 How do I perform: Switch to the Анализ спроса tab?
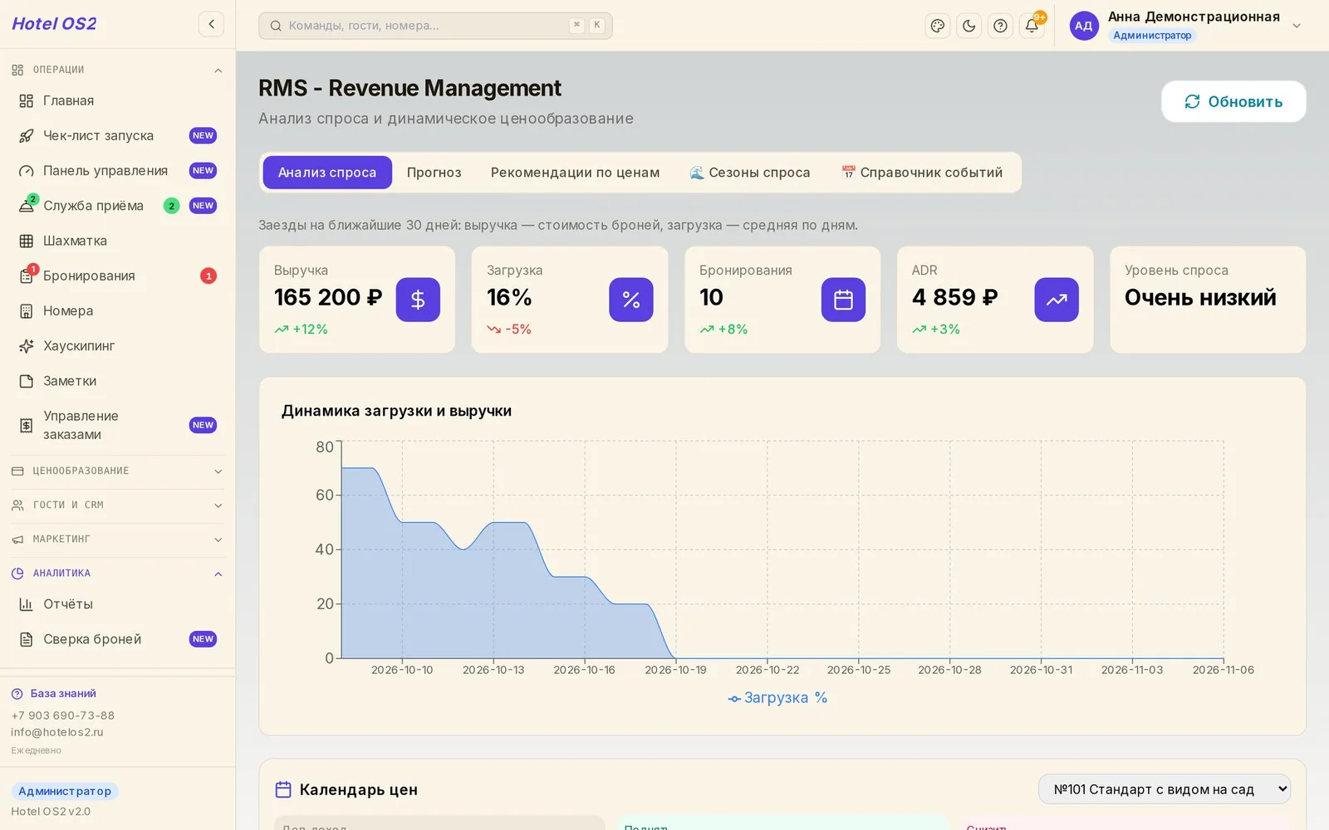point(327,173)
